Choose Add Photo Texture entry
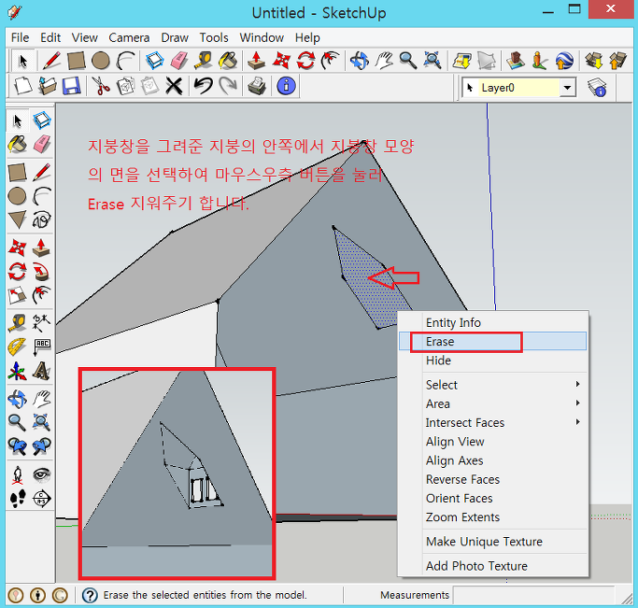Screen dimensions: 638x608 pos(492,566)
